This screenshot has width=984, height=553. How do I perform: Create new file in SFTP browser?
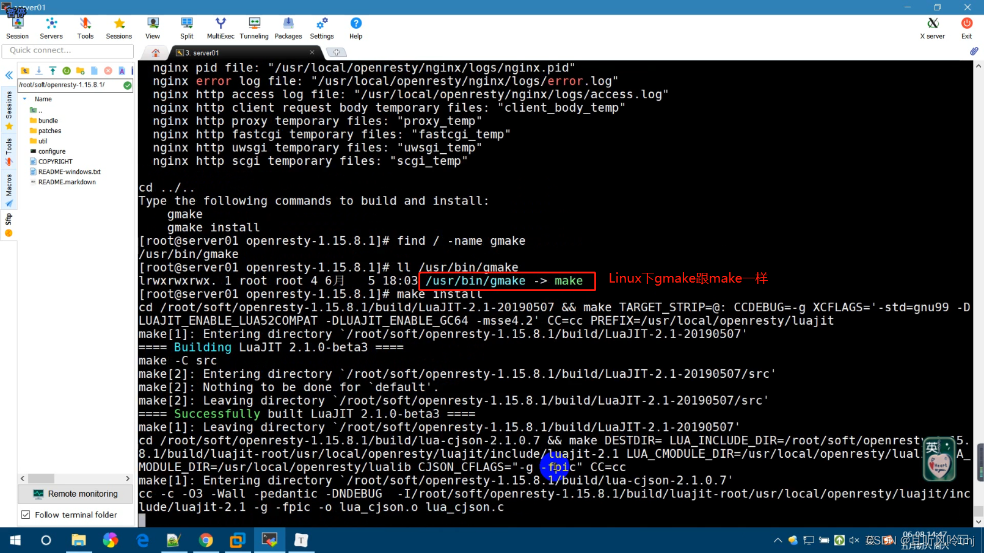coord(94,71)
